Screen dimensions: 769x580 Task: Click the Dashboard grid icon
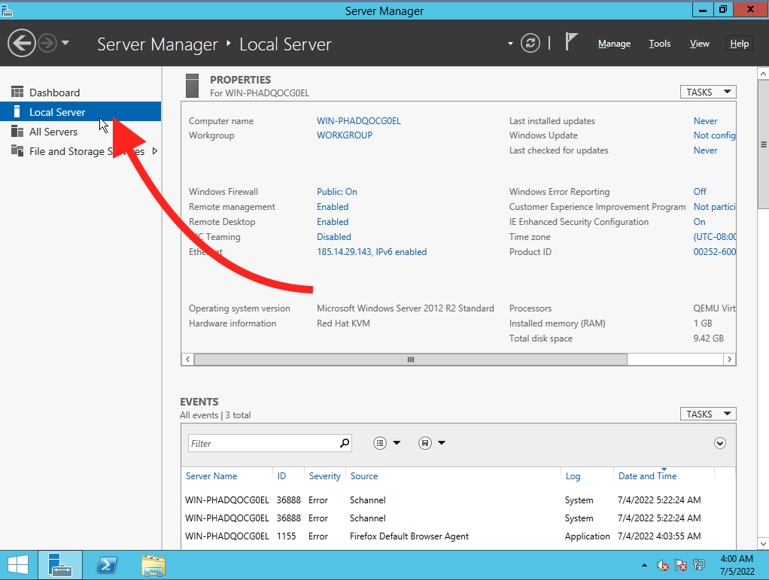pos(17,92)
